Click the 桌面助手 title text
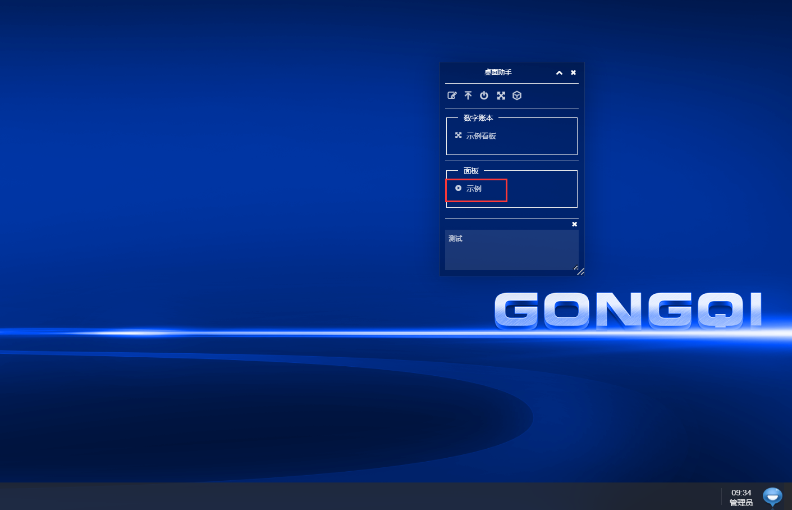The image size is (792, 510). coord(498,72)
